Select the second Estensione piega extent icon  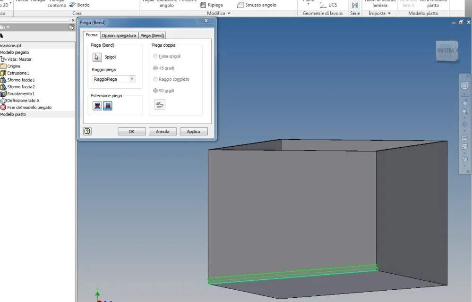[x=107, y=106]
